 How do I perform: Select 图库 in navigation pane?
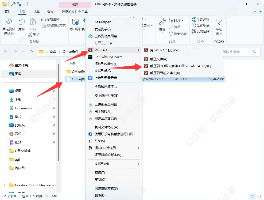(29, 74)
